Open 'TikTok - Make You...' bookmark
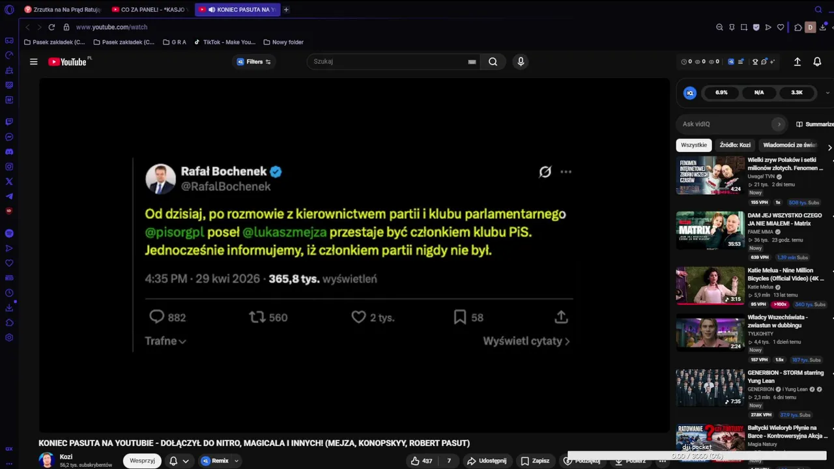Viewport: 834px width, 469px height. point(224,42)
